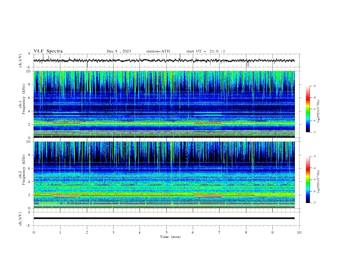The image size is (337, 261).
Task: Click the ch.1 voltage waveform trace
Action: [164, 61]
